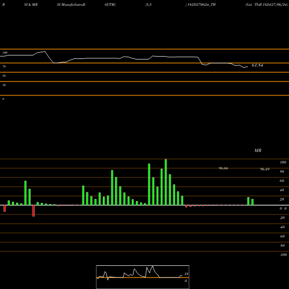Click the 'SI(TM)' header label

click(110, 5)
